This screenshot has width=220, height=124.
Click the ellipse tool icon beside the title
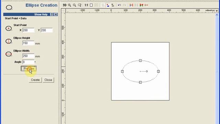pos(9,8)
